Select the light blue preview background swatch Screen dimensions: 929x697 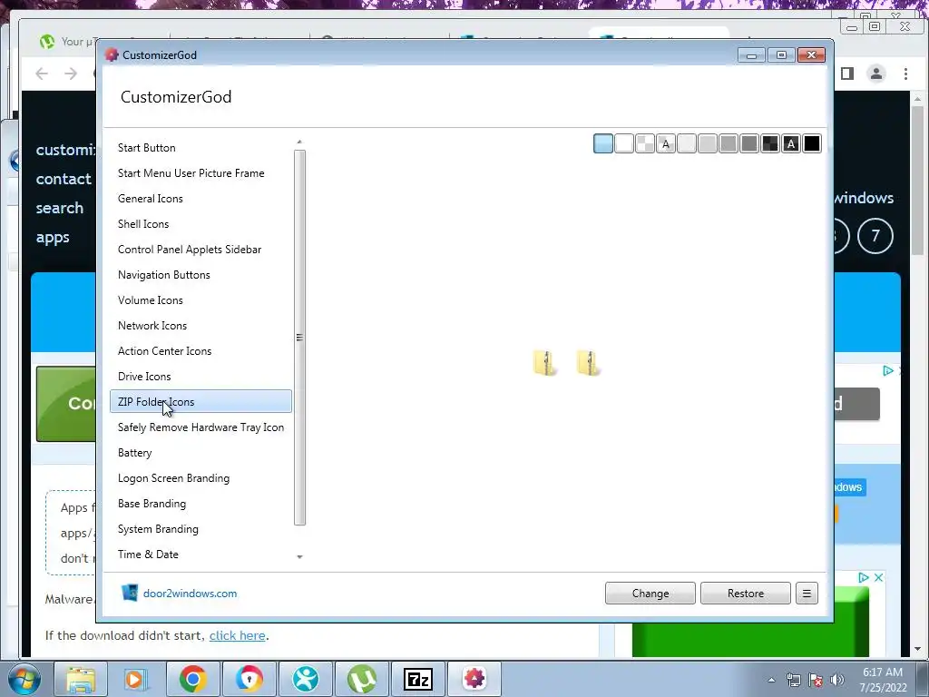click(603, 143)
